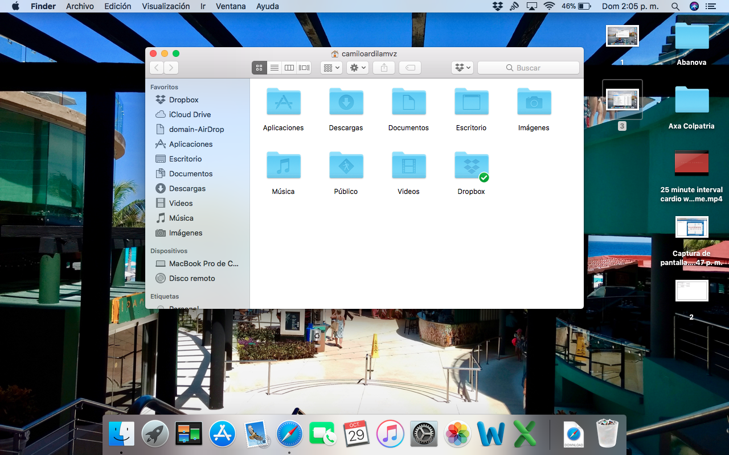Open Safari from the Dock
This screenshot has height=455, width=729.
coord(289,435)
